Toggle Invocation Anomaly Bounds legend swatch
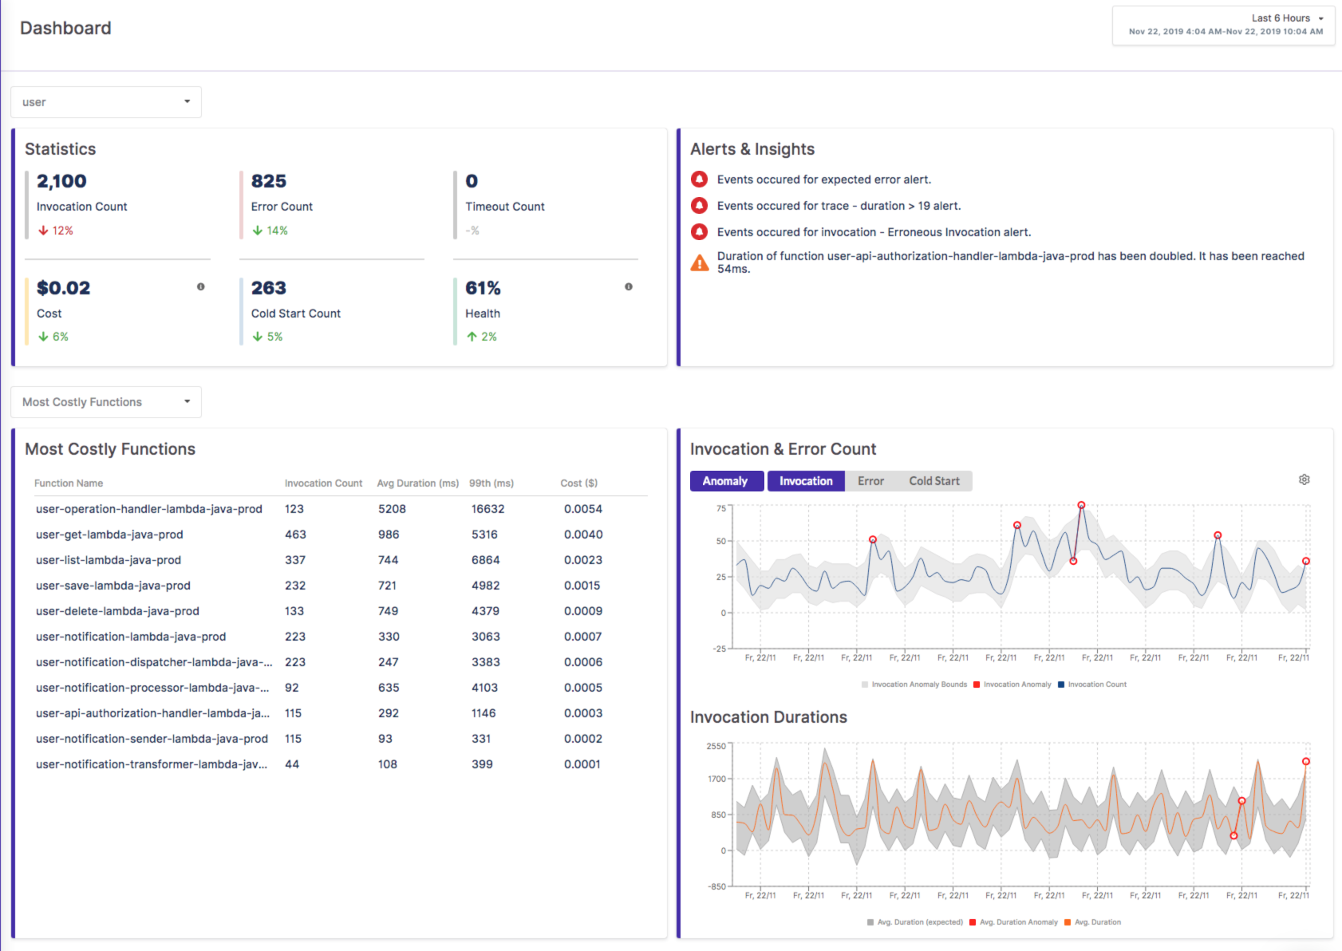Viewport: 1342px width, 951px height. click(x=865, y=685)
